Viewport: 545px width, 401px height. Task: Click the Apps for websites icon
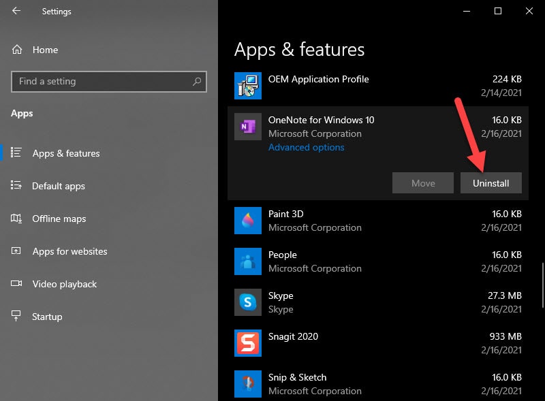coord(16,251)
